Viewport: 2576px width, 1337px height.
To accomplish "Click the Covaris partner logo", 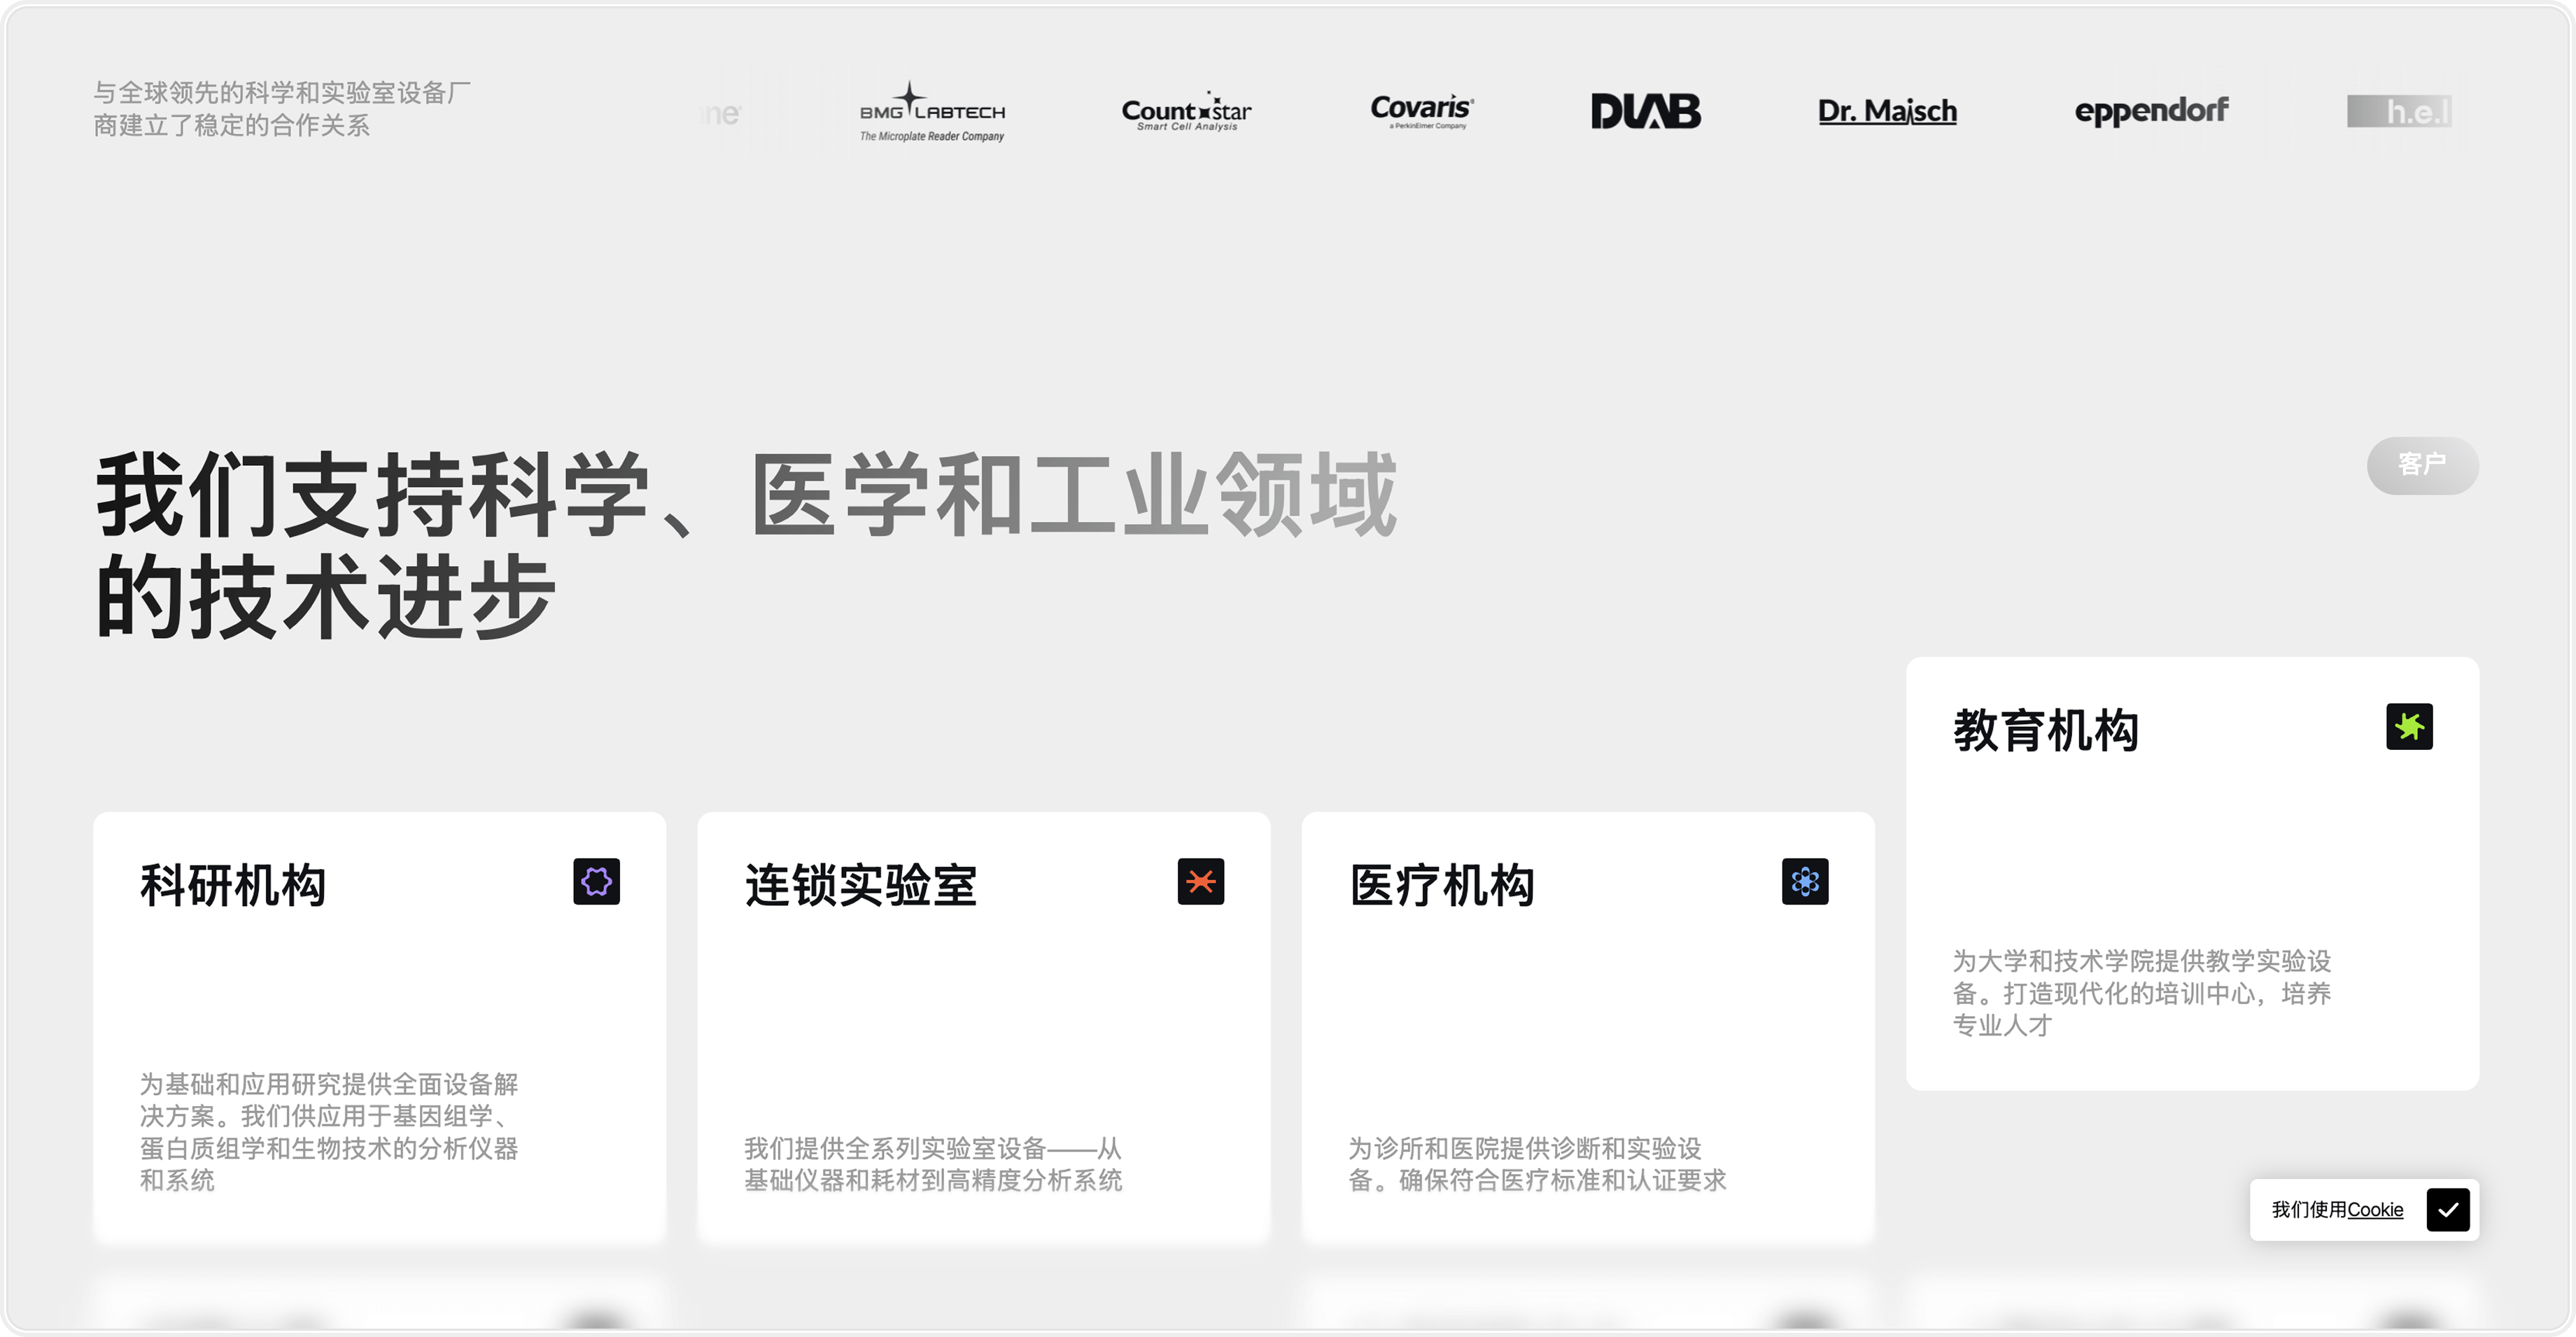I will [x=1421, y=110].
